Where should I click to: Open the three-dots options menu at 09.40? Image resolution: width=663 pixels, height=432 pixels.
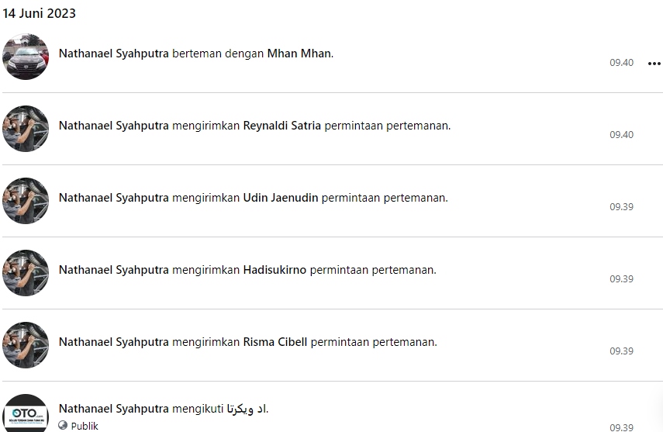coord(654,64)
